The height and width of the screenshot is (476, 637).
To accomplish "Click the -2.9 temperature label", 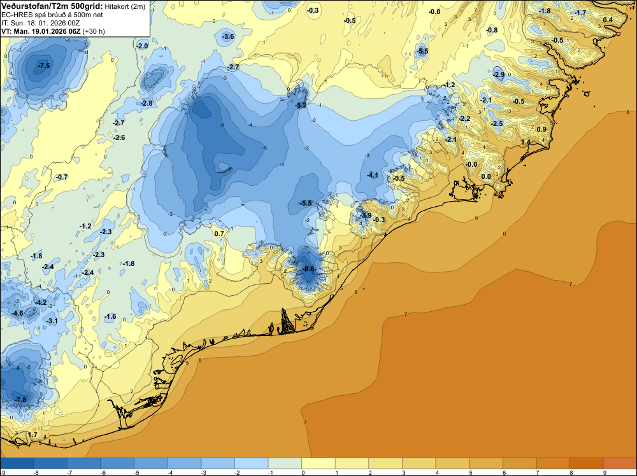I will [499, 74].
